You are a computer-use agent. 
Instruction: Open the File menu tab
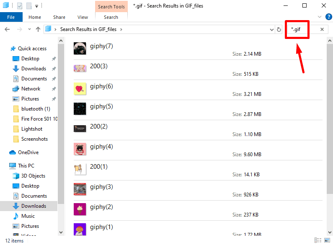pyautogui.click(x=11, y=17)
